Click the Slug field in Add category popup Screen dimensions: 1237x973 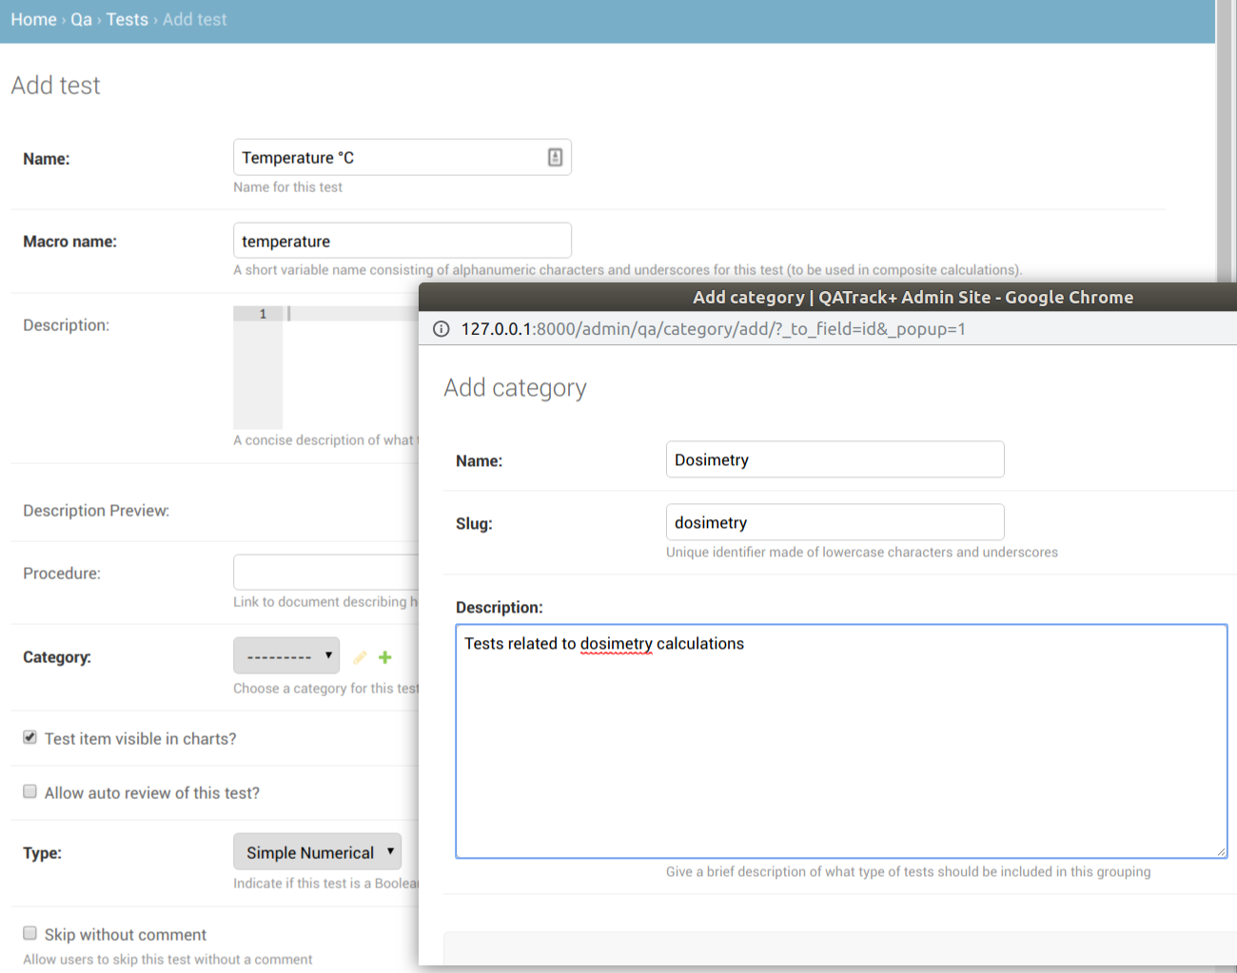[835, 522]
